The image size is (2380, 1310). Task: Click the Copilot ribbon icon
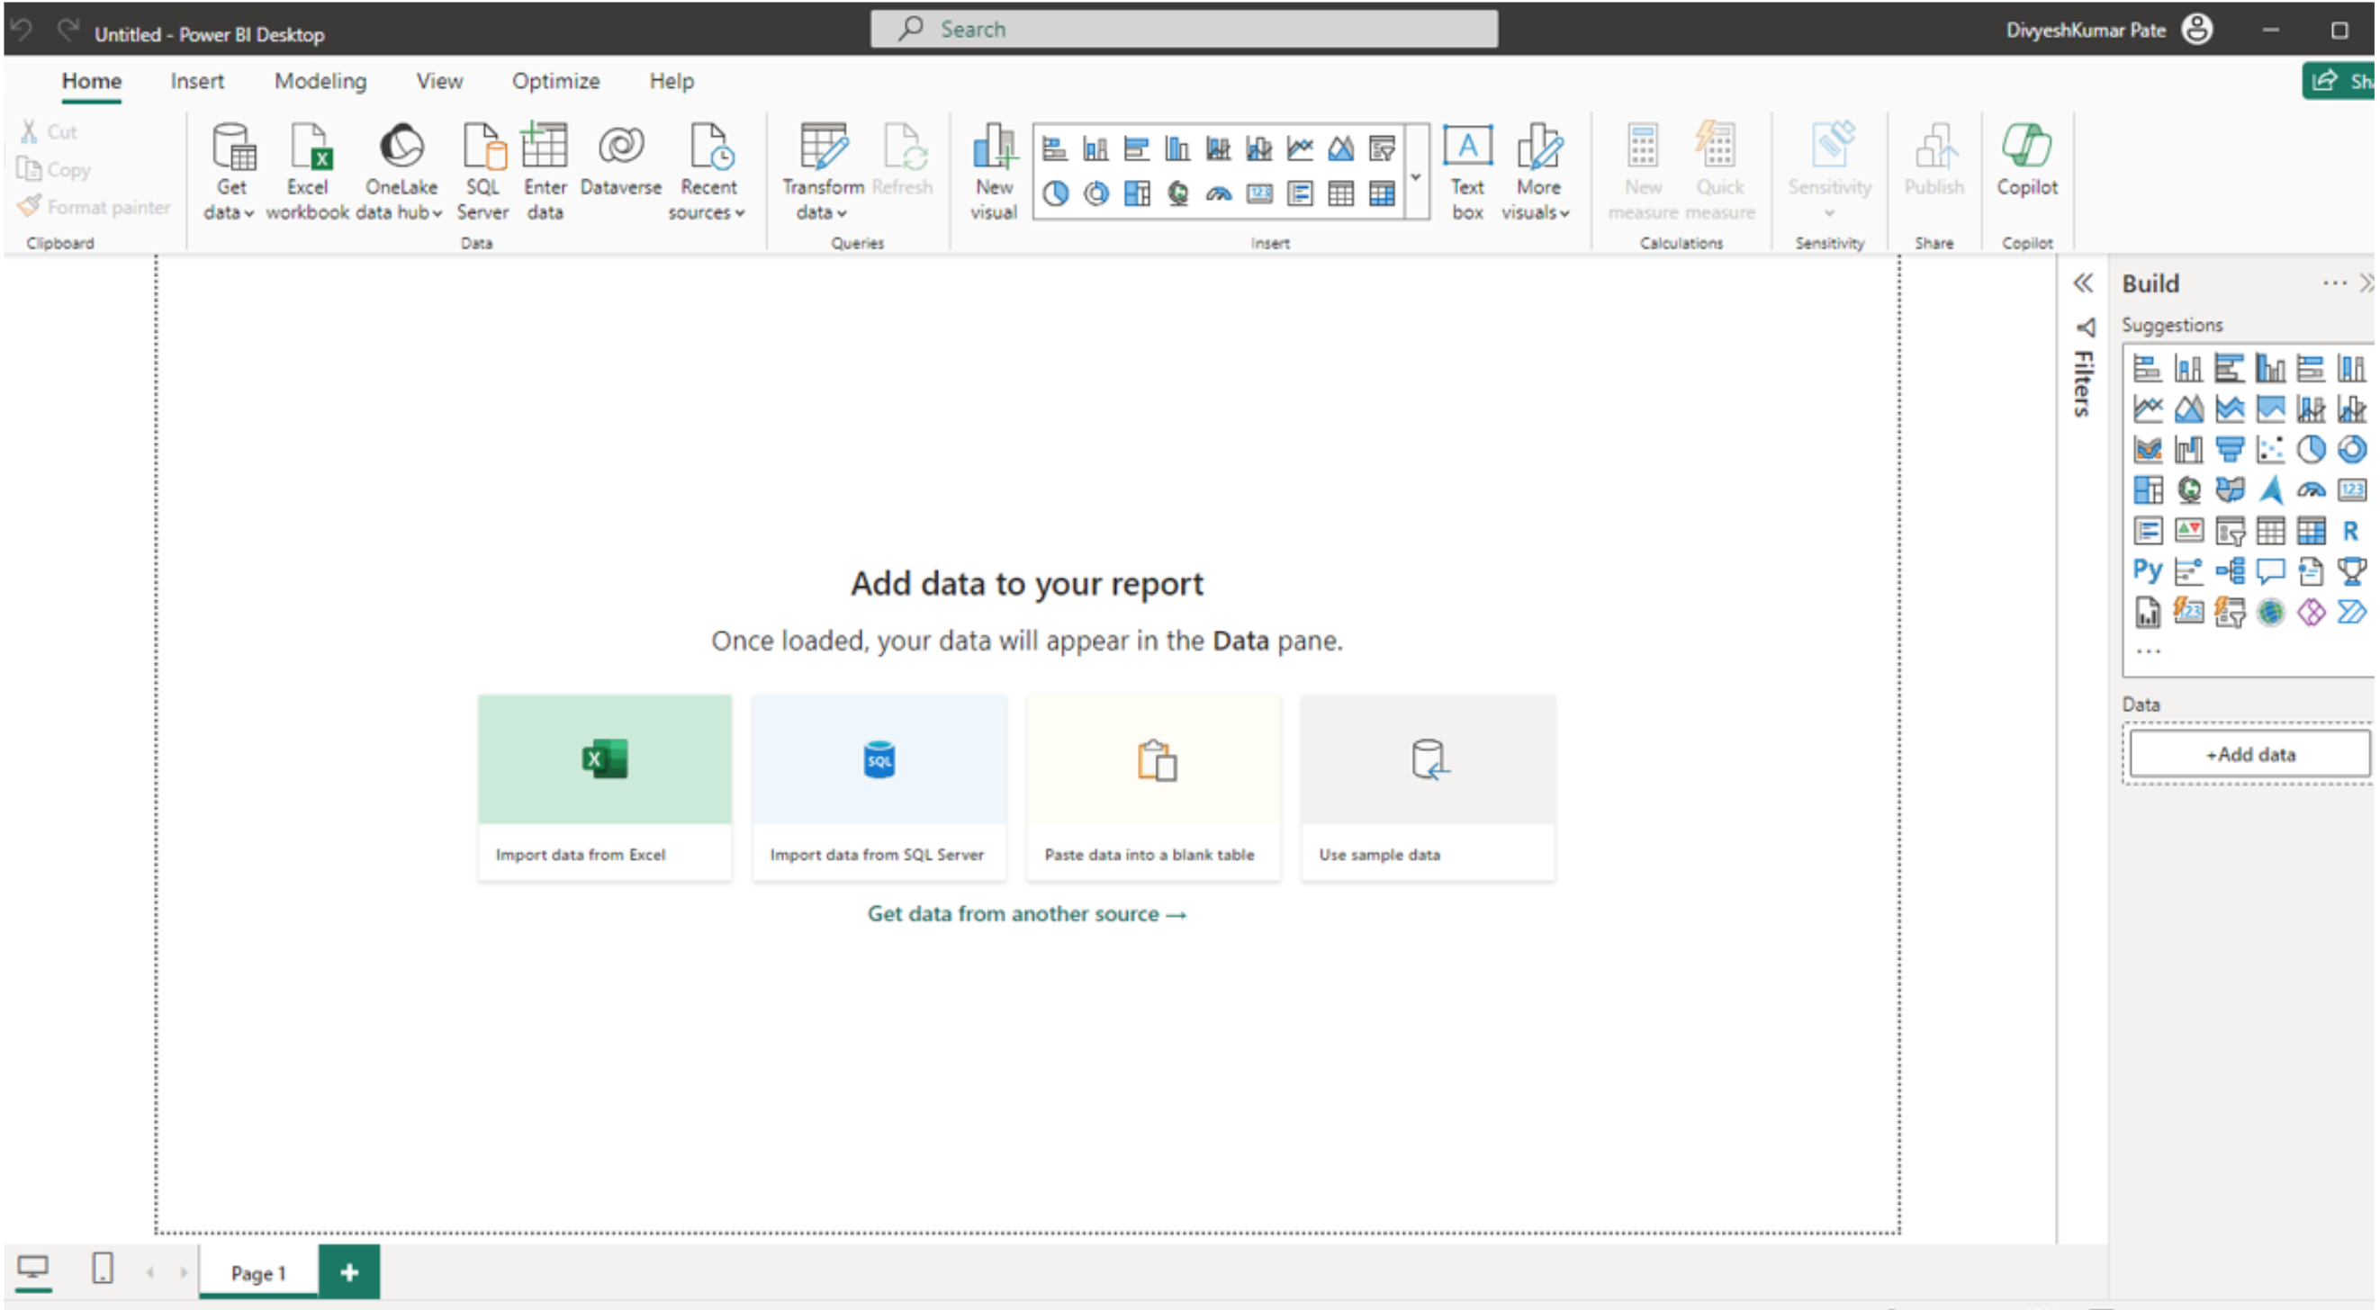(x=2027, y=147)
